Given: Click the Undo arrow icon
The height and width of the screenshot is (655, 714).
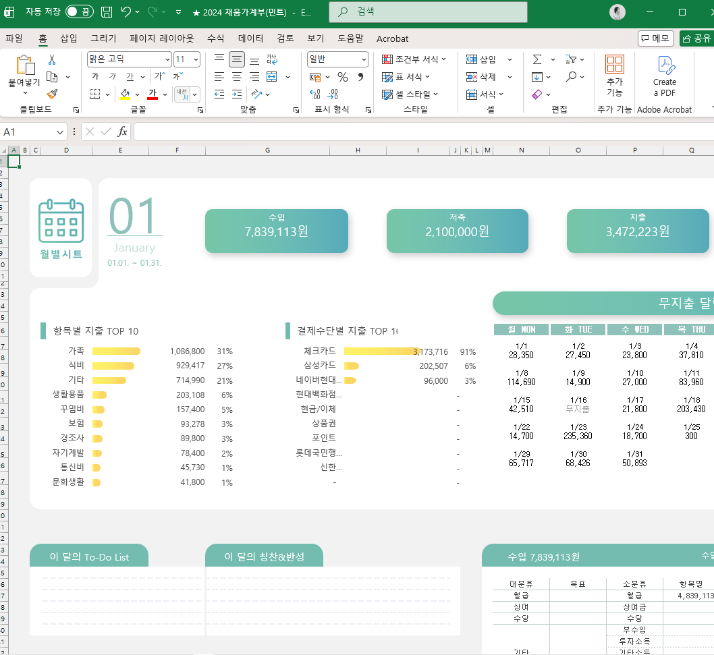Looking at the screenshot, I should [x=126, y=12].
